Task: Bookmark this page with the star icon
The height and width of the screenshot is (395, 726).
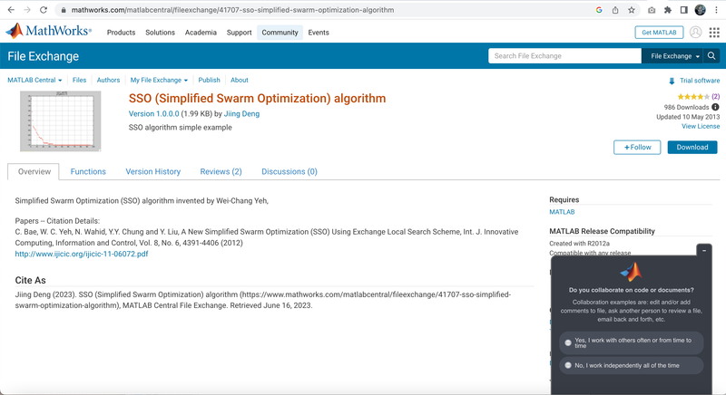Action: (631, 10)
